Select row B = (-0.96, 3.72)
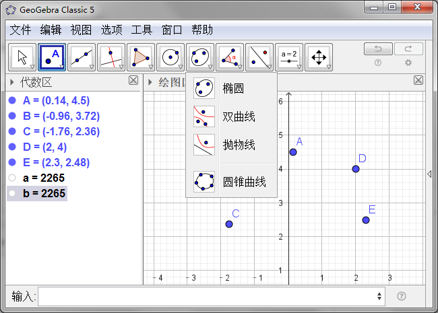Image resolution: width=438 pixels, height=313 pixels. 61,116
